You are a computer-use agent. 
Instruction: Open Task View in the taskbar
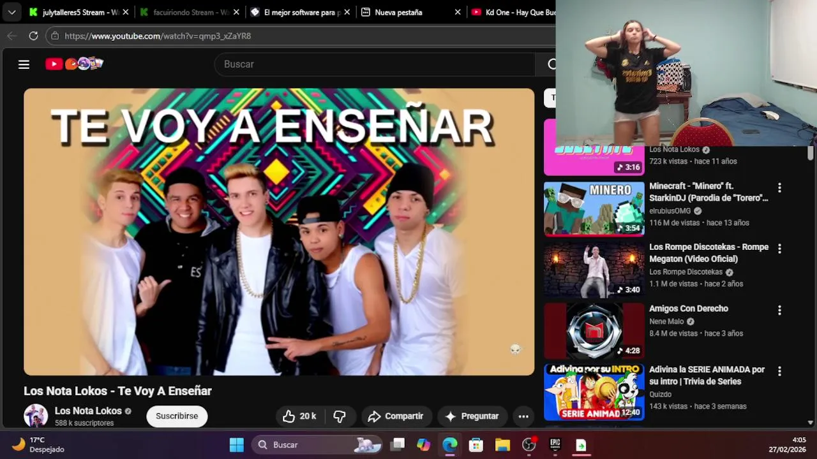[398, 444]
